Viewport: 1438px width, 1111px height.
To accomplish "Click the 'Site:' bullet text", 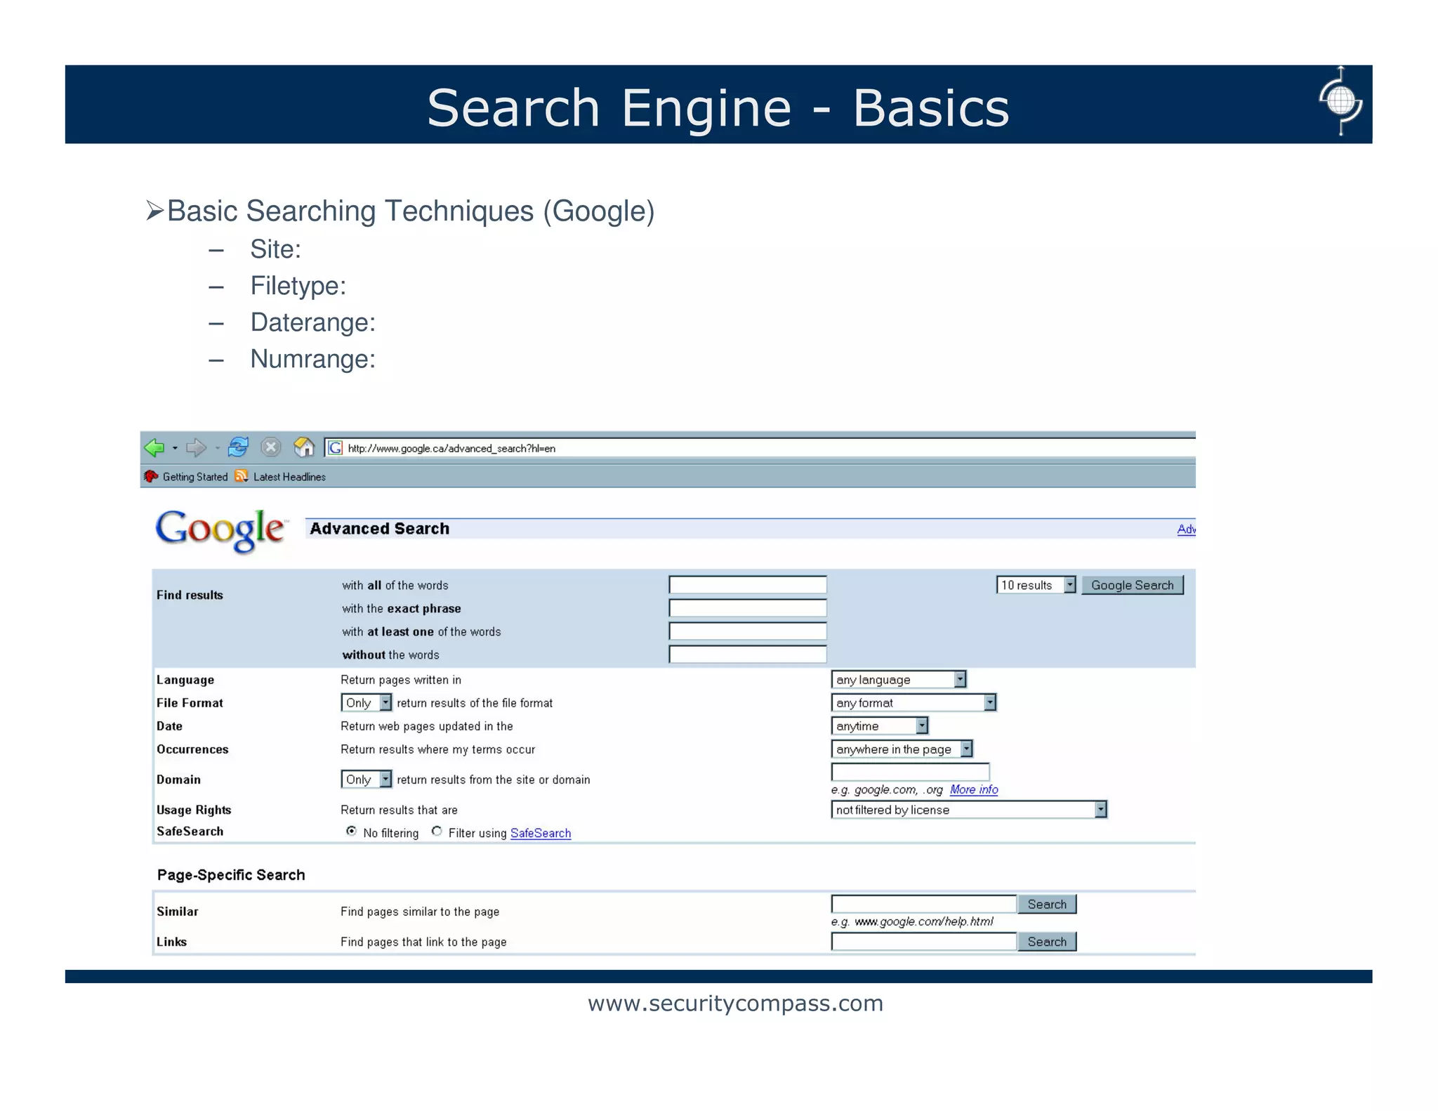I will [276, 249].
